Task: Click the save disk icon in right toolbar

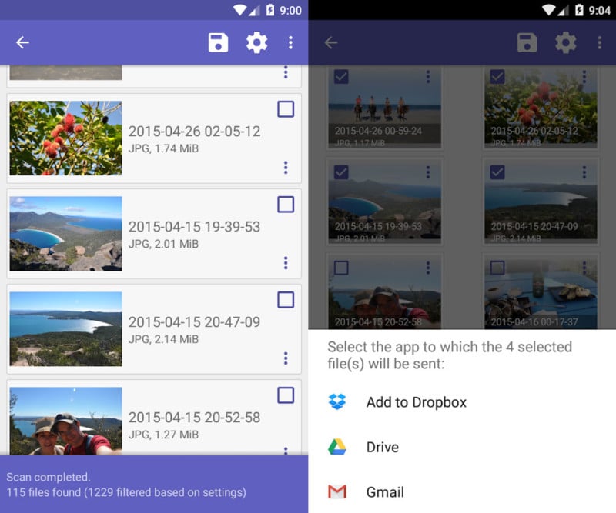Action: click(x=527, y=43)
